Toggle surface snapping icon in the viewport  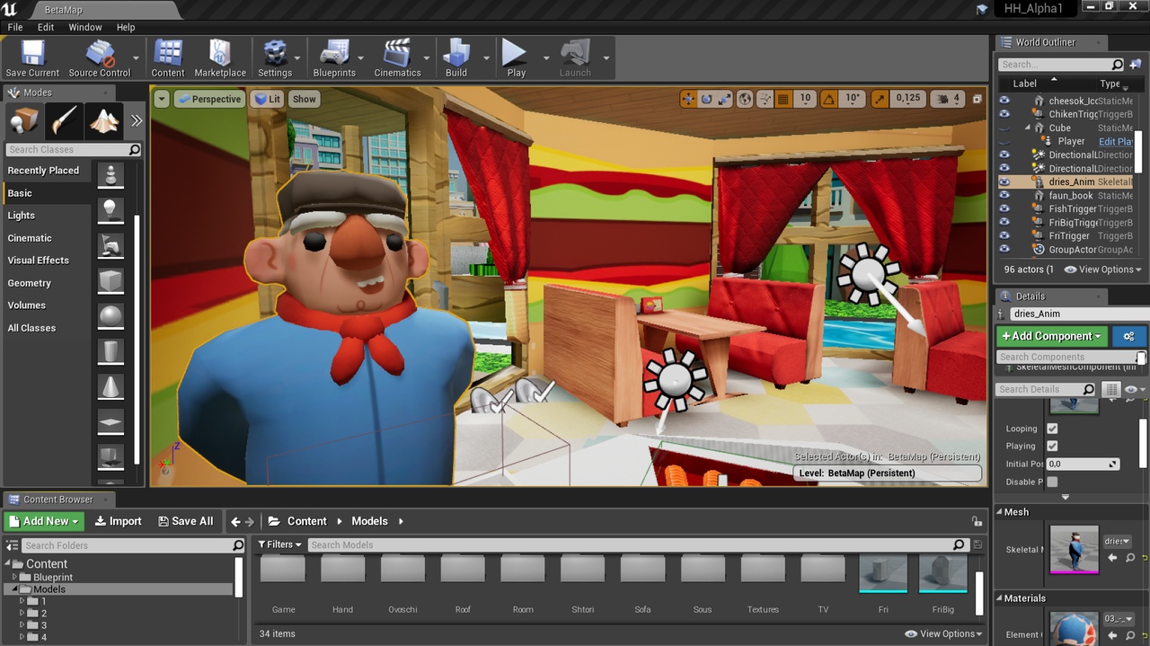point(765,99)
